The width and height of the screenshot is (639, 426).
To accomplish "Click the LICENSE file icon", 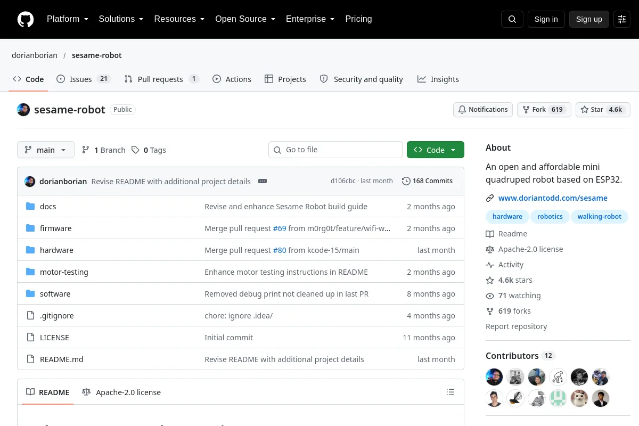I will point(30,338).
